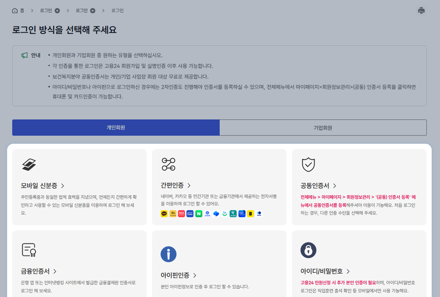Viewport: 440px width, 297px height.
Task: Expand the 간편인증 section chevron
Action: coord(189,185)
